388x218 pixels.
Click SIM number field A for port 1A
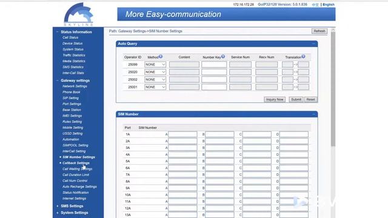pyautogui.click(x=182, y=134)
